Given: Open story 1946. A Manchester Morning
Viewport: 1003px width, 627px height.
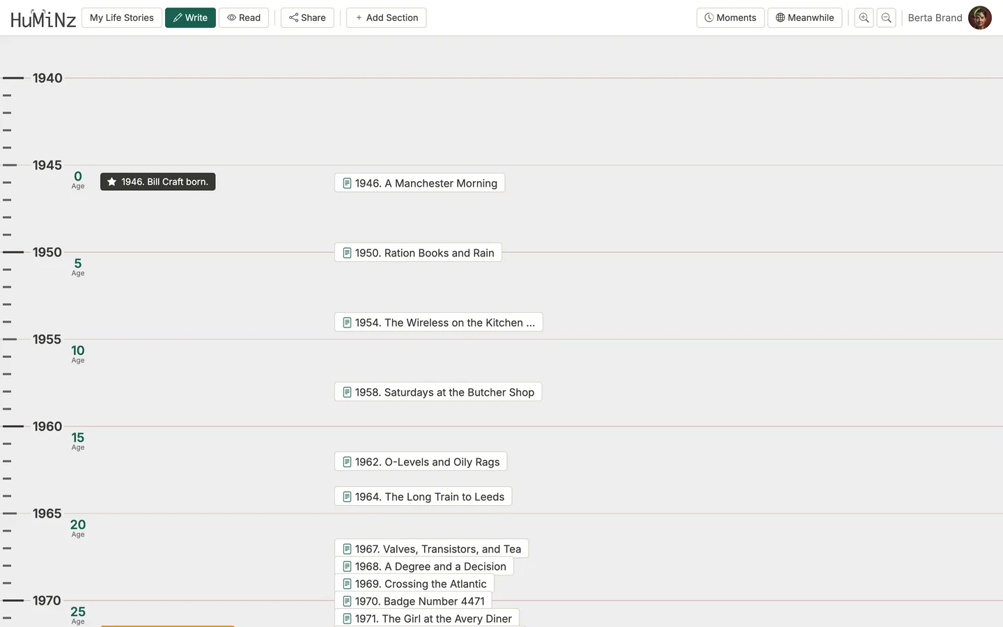Looking at the screenshot, I should click(x=420, y=183).
